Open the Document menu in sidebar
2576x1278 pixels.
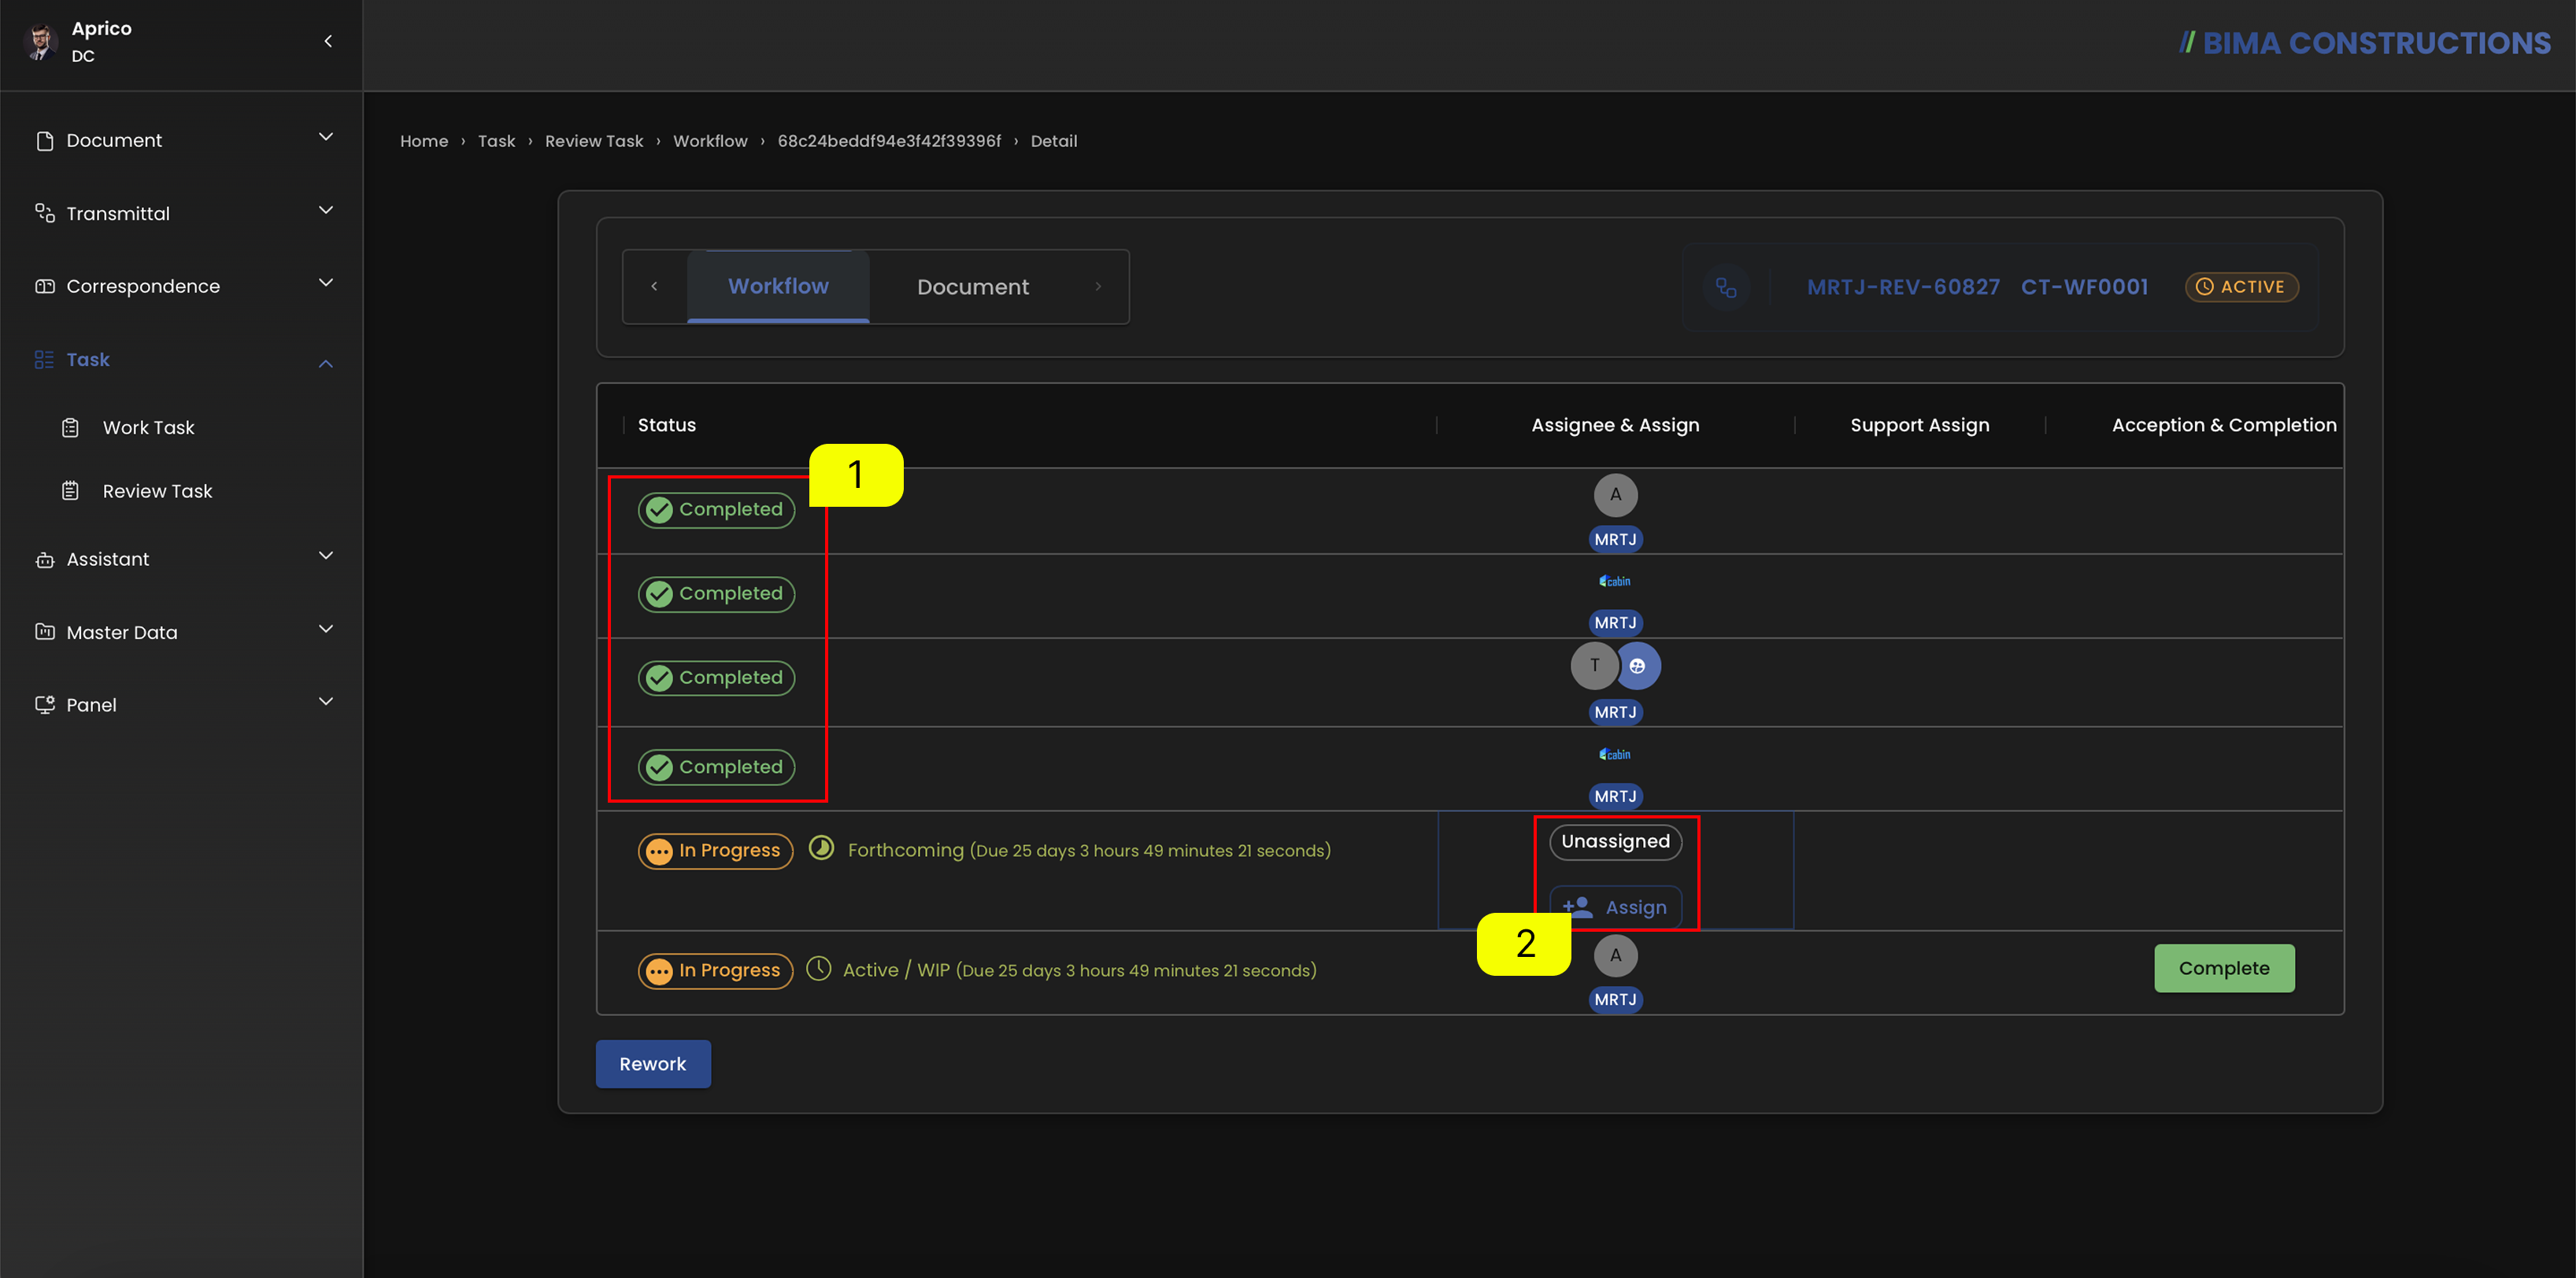coord(181,140)
